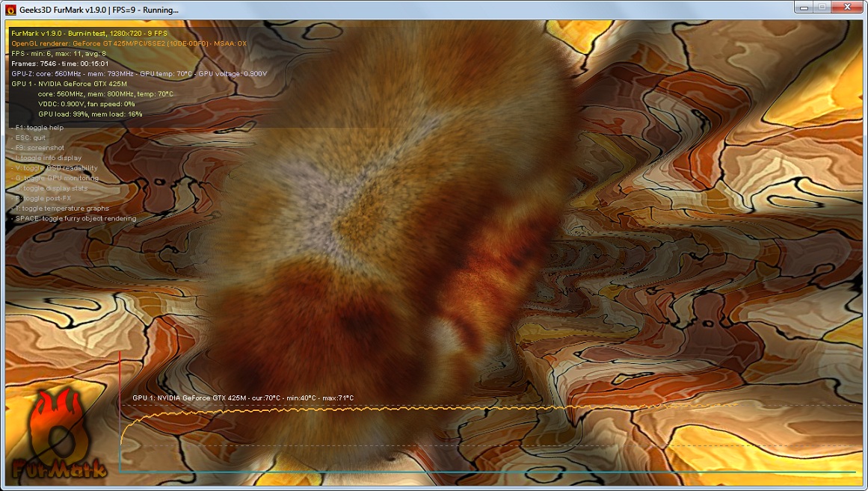868x491 pixels.
Task: Click the 'core: 560MHz, mem: 800MHz' line
Action: click(105, 94)
